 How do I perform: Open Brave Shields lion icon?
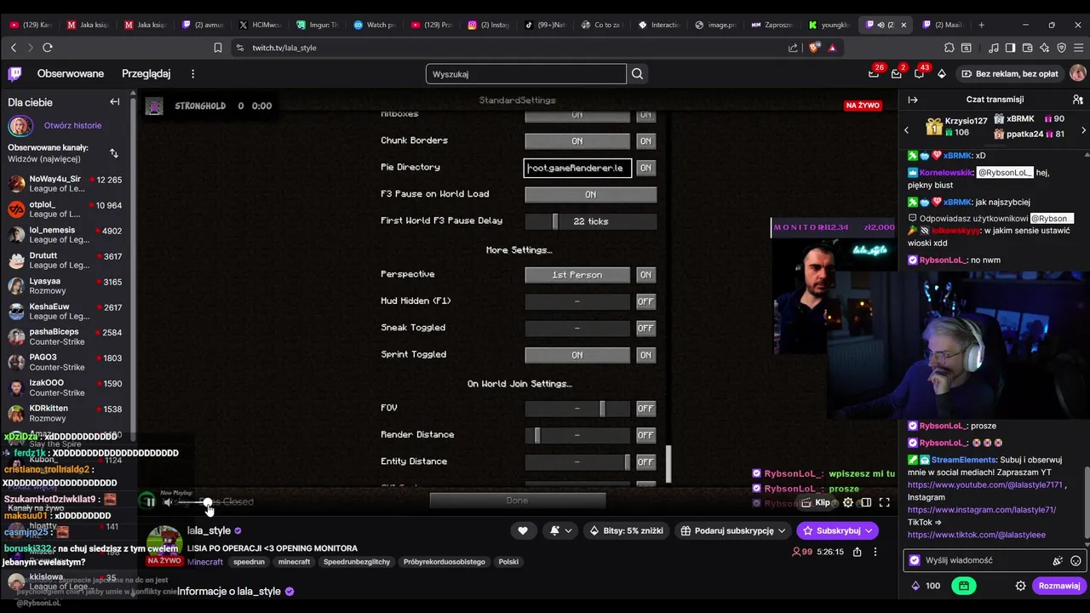(x=814, y=48)
